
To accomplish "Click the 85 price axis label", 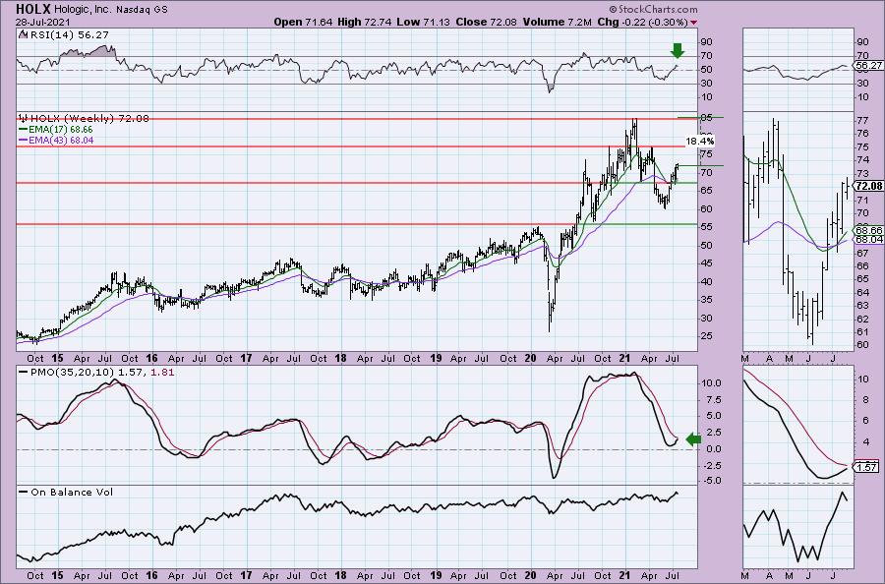I will pyautogui.click(x=707, y=118).
